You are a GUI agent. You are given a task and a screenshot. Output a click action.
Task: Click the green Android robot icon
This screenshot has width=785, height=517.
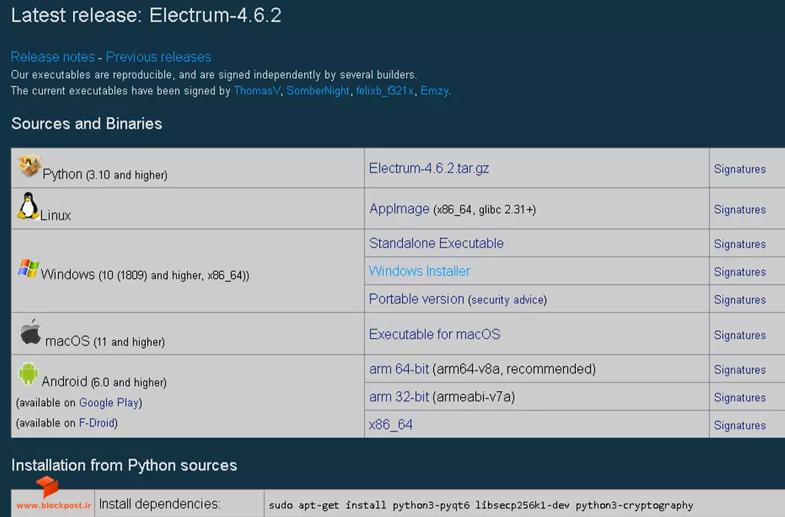click(29, 373)
